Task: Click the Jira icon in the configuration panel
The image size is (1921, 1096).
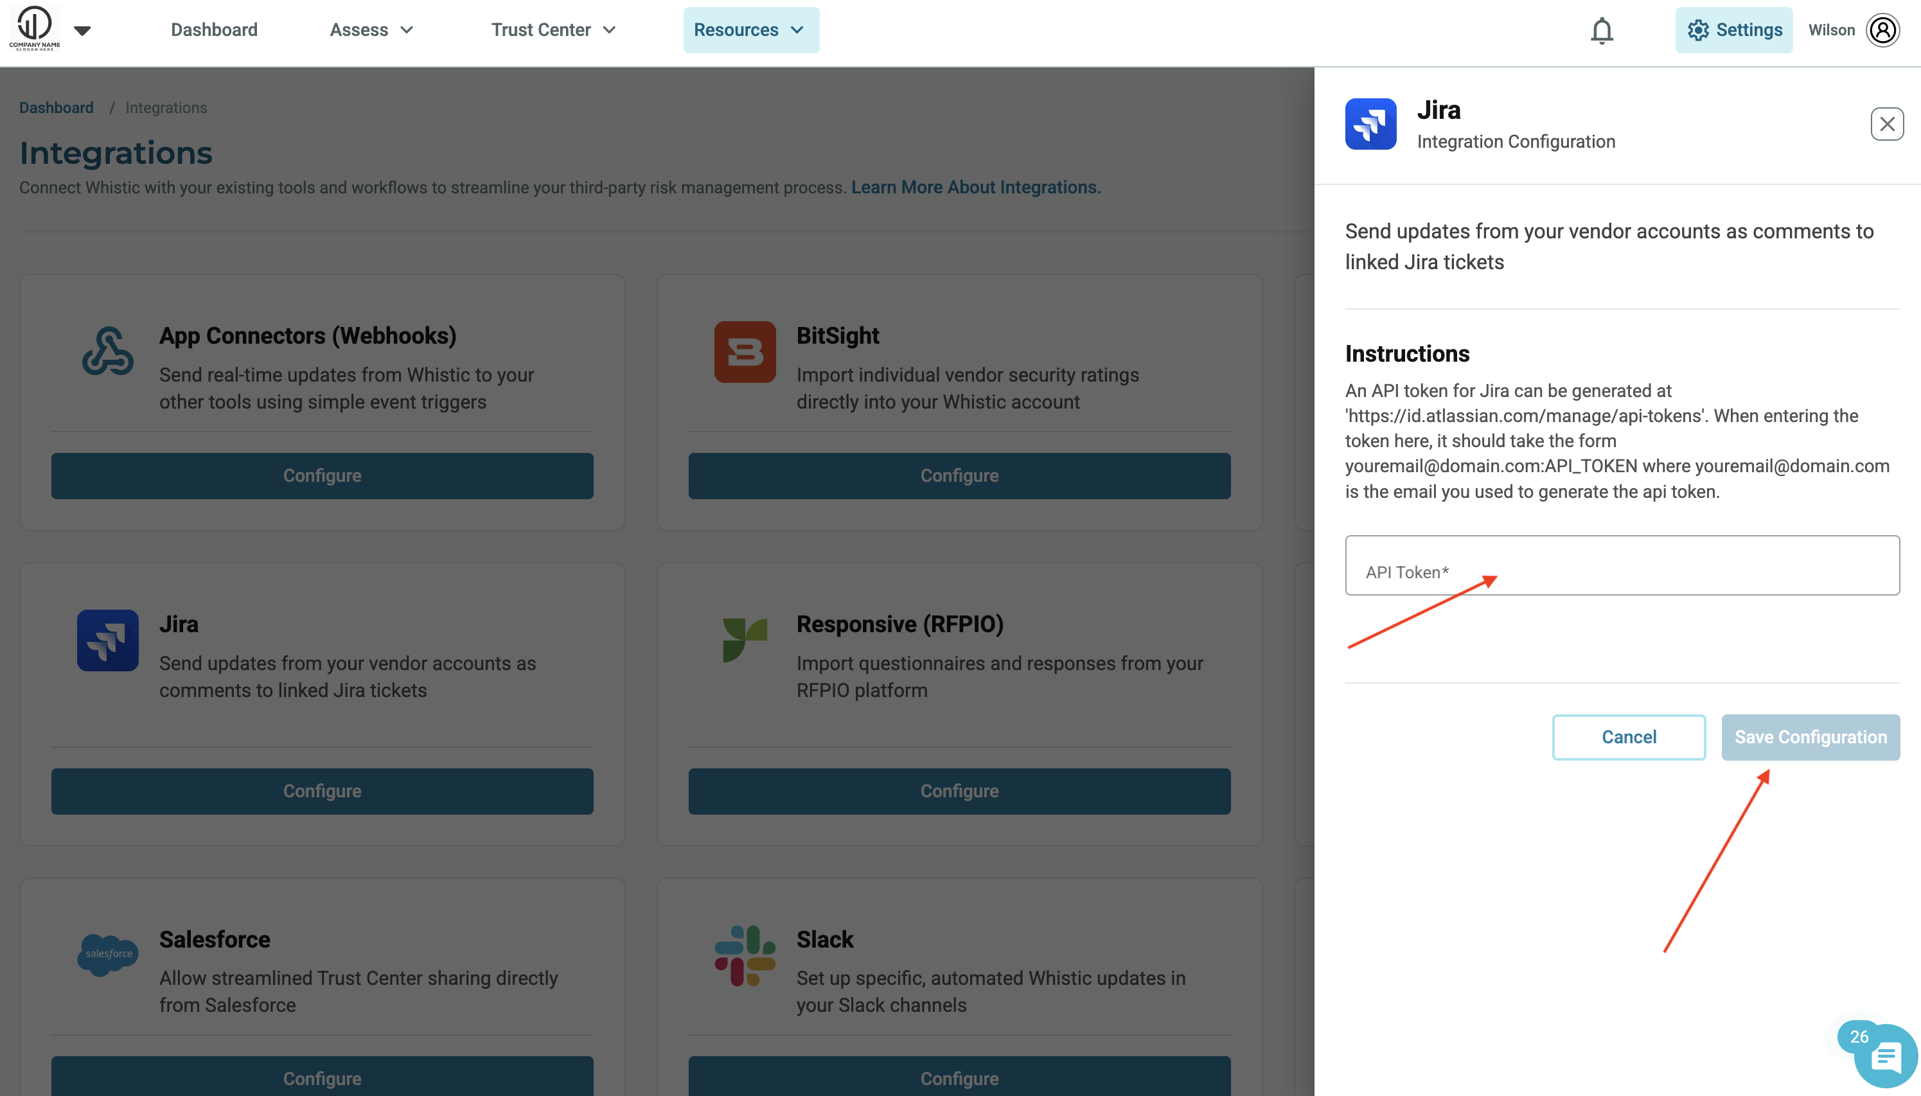Action: click(1371, 124)
